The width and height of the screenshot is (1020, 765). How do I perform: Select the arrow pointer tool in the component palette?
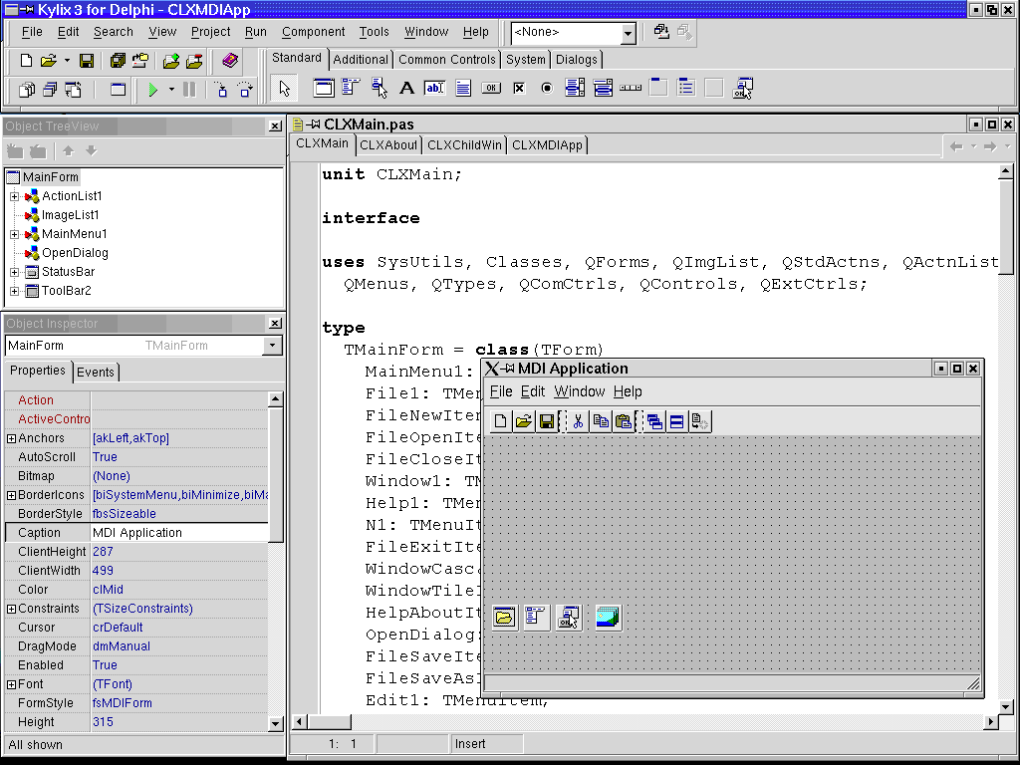click(284, 89)
